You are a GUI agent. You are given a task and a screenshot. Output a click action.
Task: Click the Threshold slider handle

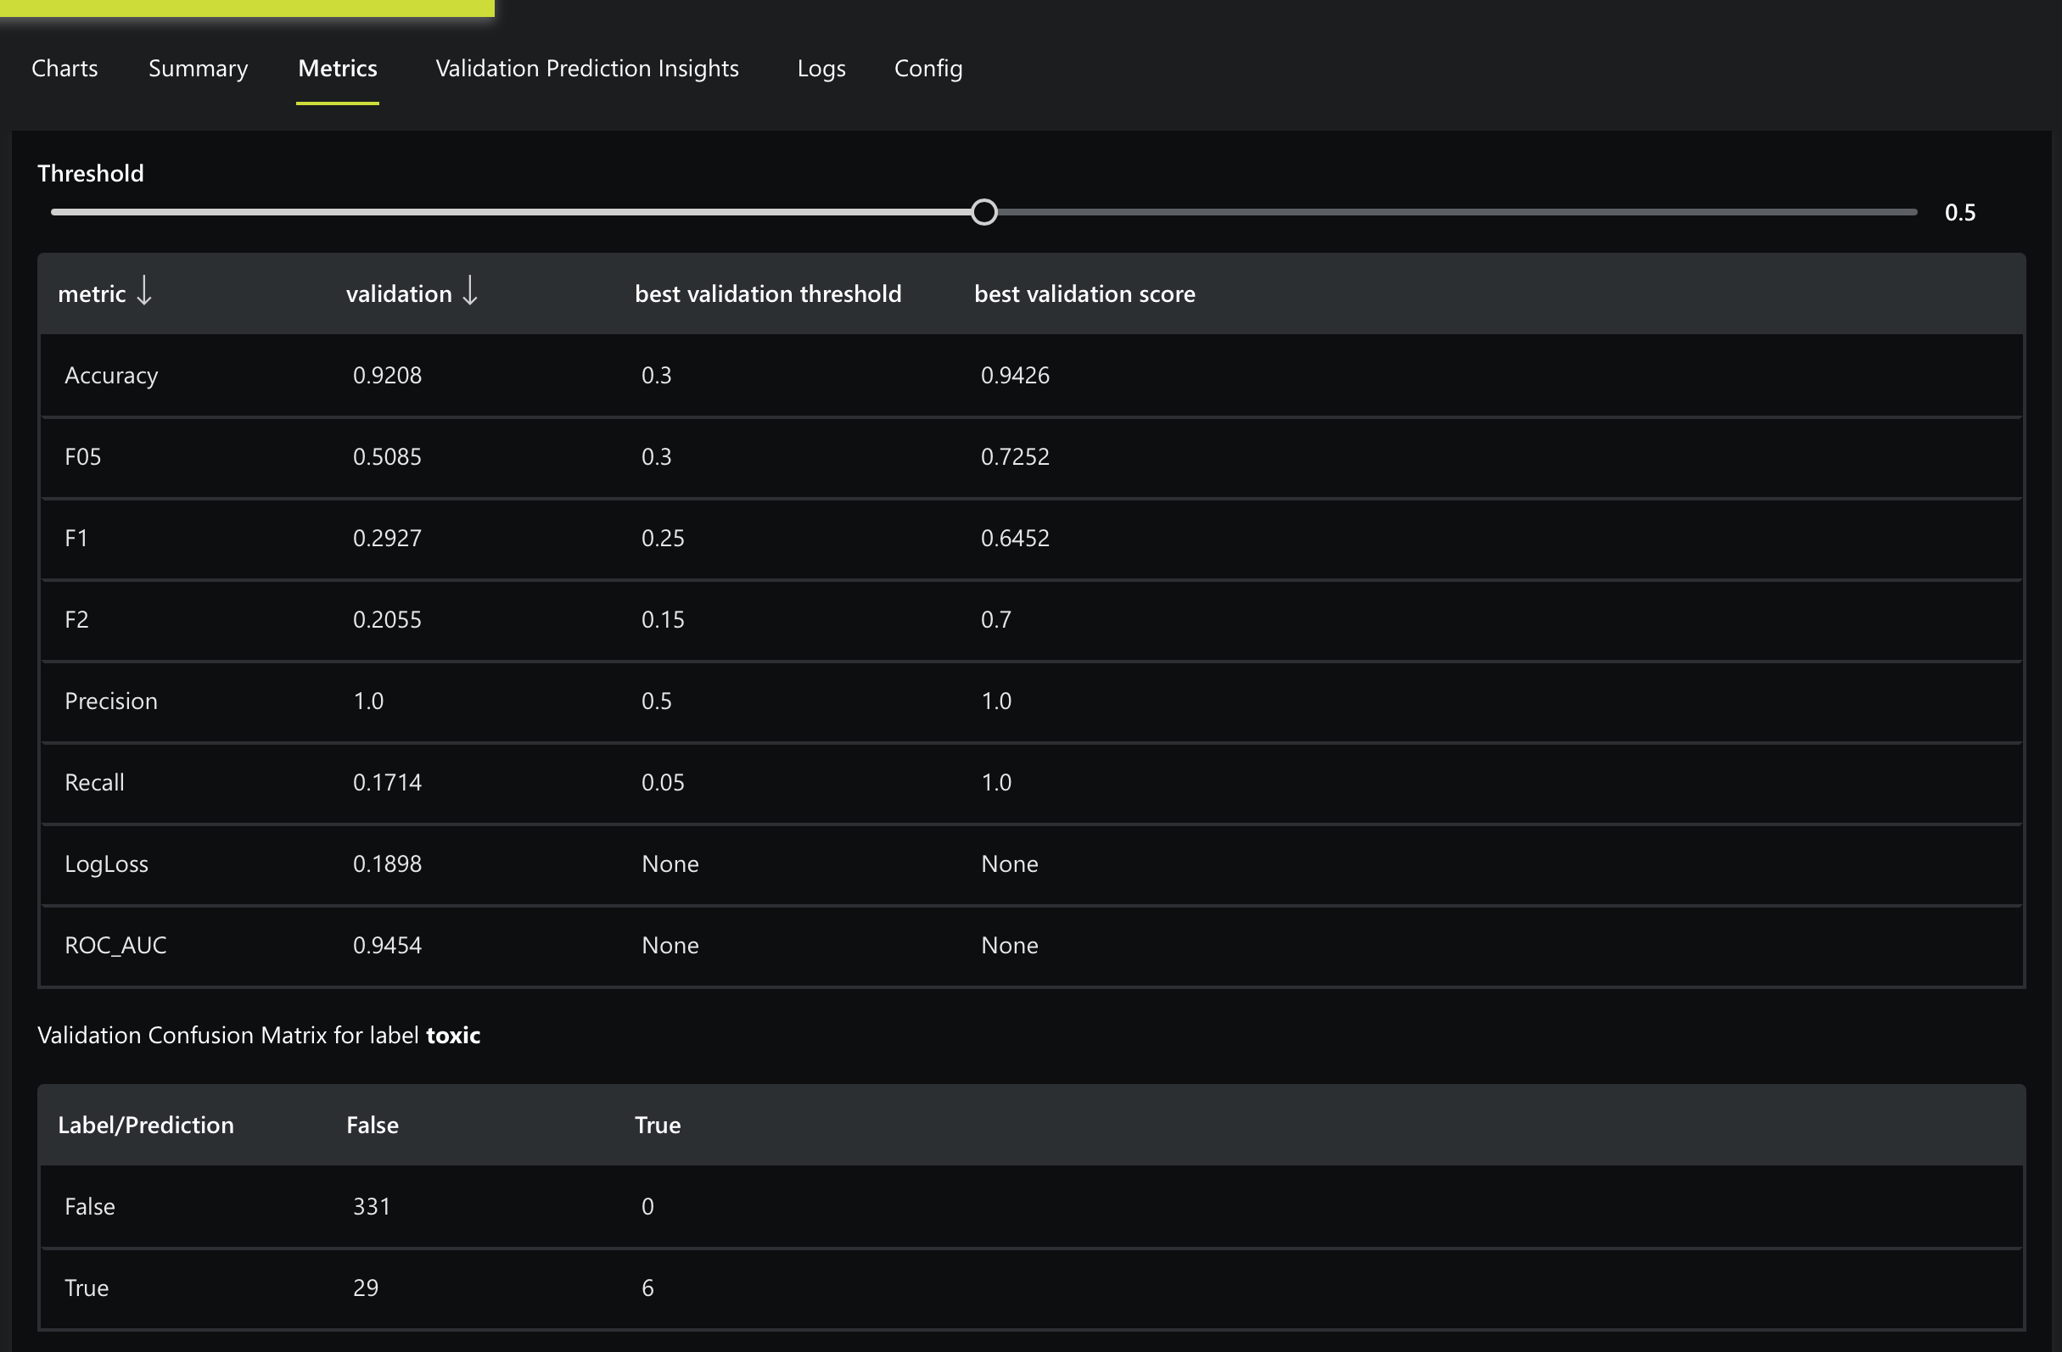pyautogui.click(x=983, y=212)
